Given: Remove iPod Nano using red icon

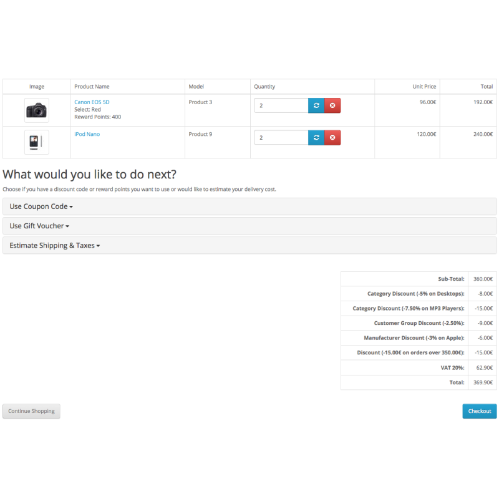Looking at the screenshot, I should pyautogui.click(x=332, y=137).
